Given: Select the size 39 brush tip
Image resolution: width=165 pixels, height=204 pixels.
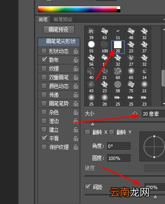Looking at the screenshot, I should tap(91, 34).
